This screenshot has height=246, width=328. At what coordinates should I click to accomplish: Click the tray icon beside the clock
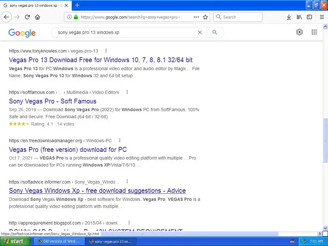304,242
